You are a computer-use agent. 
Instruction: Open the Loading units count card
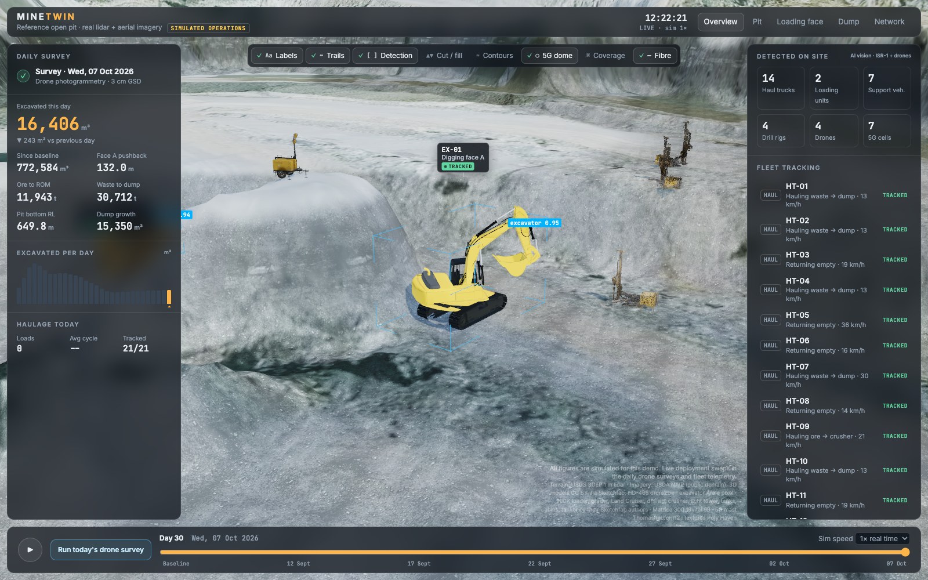pyautogui.click(x=833, y=88)
